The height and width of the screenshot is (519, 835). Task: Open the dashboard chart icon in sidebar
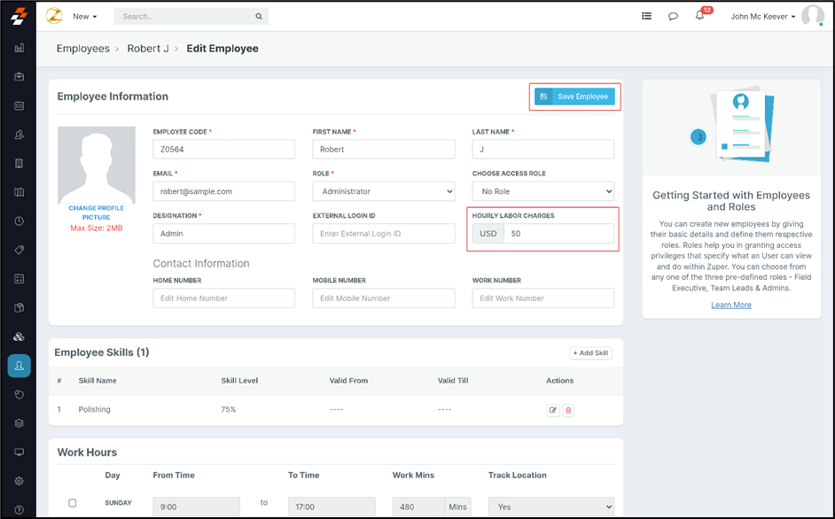pos(19,48)
